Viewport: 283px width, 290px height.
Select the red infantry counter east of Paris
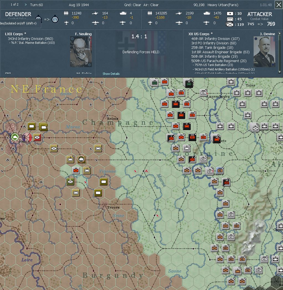pyautogui.click(x=37, y=138)
